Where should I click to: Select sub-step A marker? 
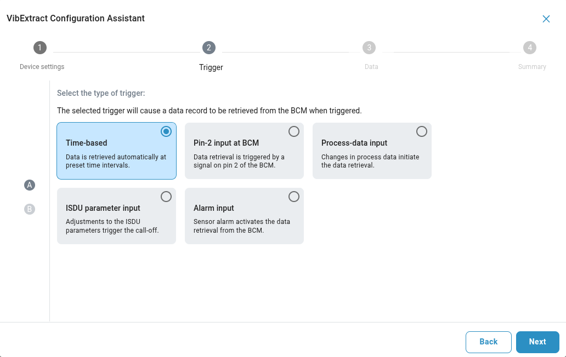(30, 185)
